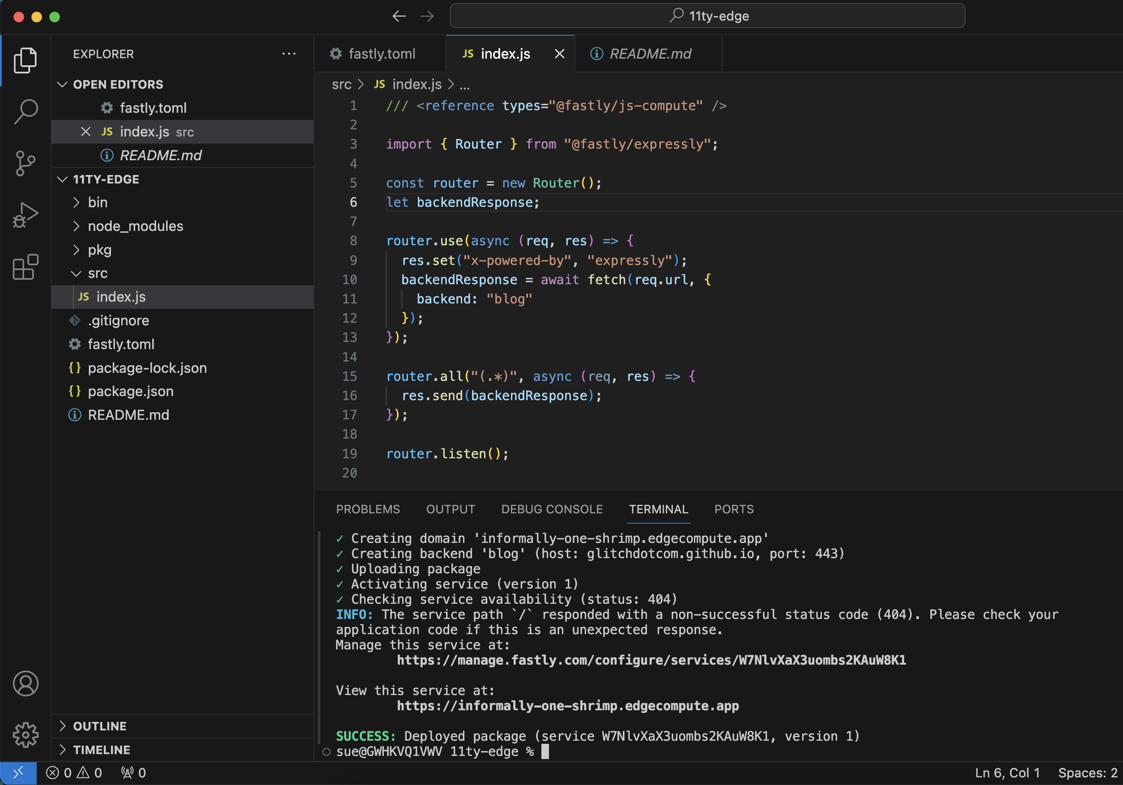Click the info icon beside README.md in tree
This screenshot has width=1123, height=785.
pos(74,415)
